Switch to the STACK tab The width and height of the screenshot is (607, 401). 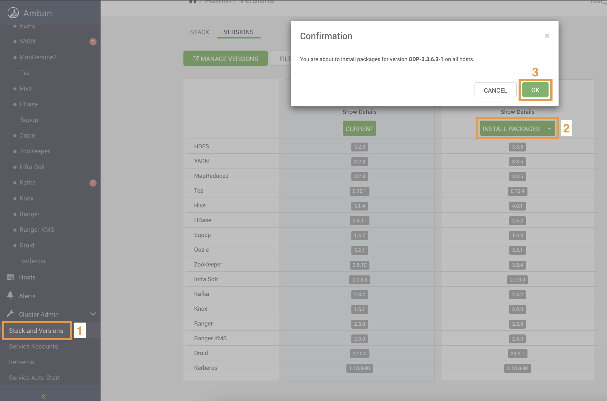click(200, 32)
